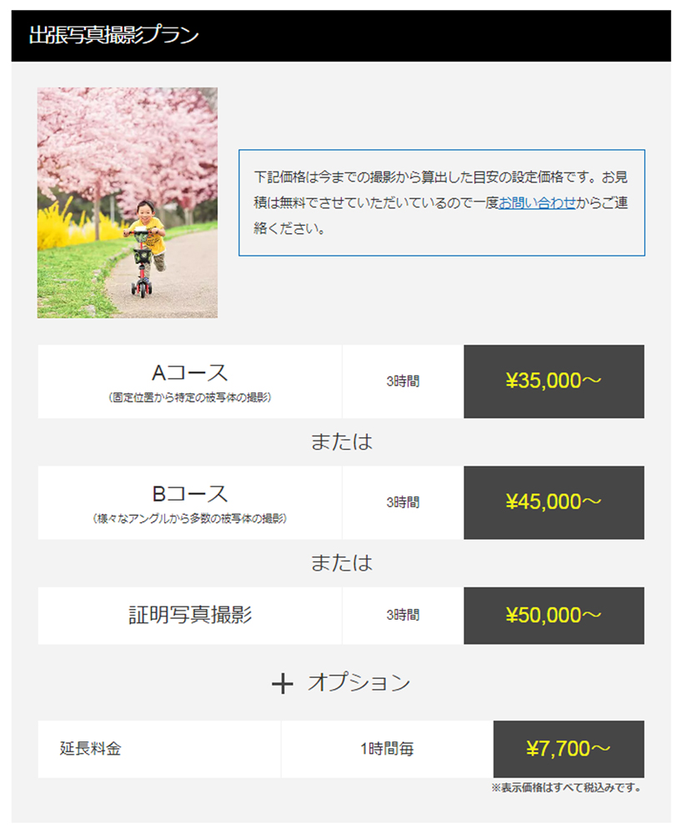Click 3時間 in the 証明写真撮影 row
The height and width of the screenshot is (833, 681).
(403, 616)
